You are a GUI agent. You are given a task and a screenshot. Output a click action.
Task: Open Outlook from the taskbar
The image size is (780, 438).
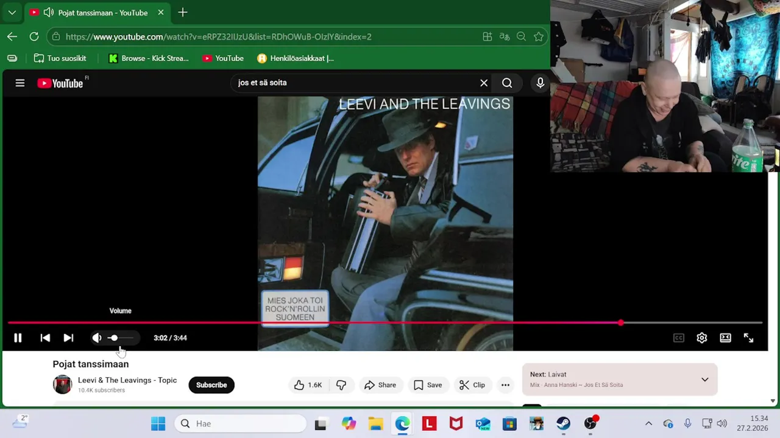coord(483,423)
